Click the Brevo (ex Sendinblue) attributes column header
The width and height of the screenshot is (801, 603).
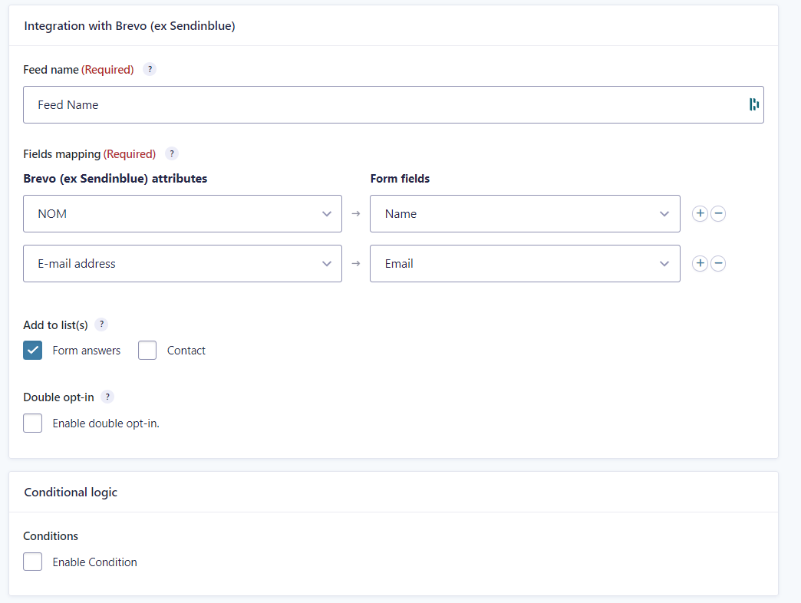pyautogui.click(x=115, y=179)
